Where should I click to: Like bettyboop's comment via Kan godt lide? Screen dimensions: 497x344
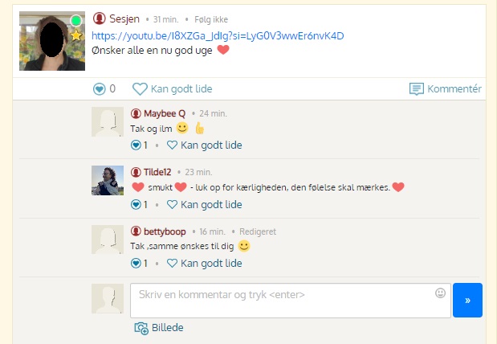coord(205,264)
